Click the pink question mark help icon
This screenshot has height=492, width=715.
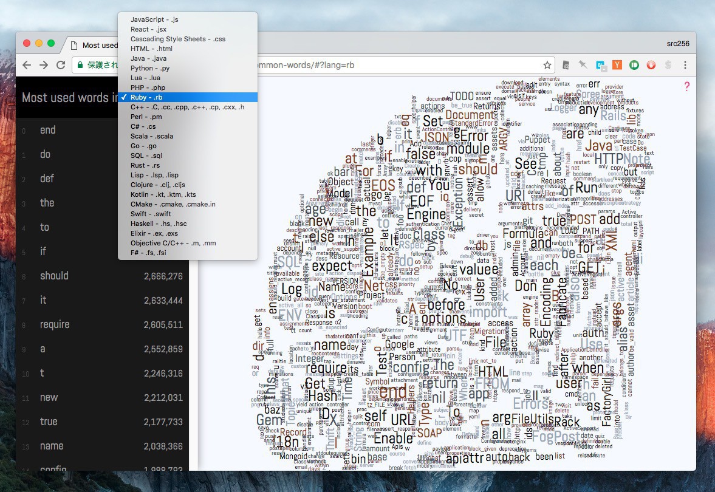[x=686, y=86]
